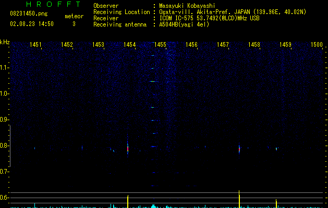Click the Receiving antenna label
This screenshot has height=208, width=328.
(x=120, y=24)
